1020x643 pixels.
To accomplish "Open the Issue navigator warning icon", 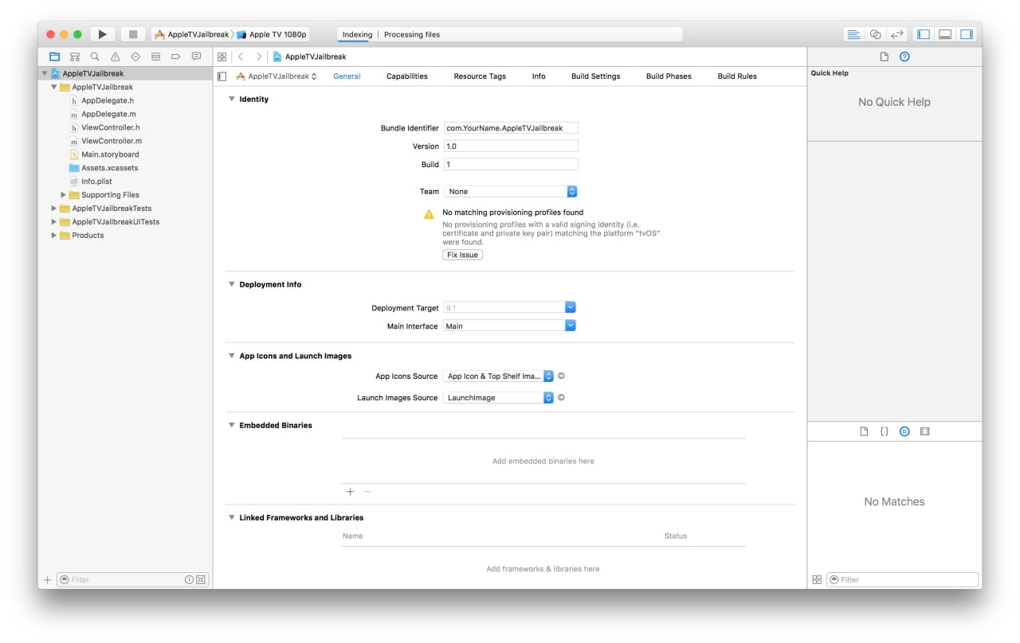I will pos(115,57).
